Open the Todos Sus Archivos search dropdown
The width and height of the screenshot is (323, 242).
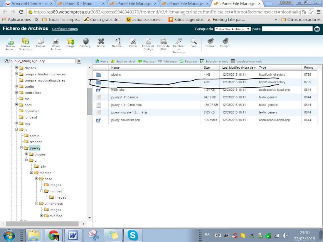[x=233, y=29]
